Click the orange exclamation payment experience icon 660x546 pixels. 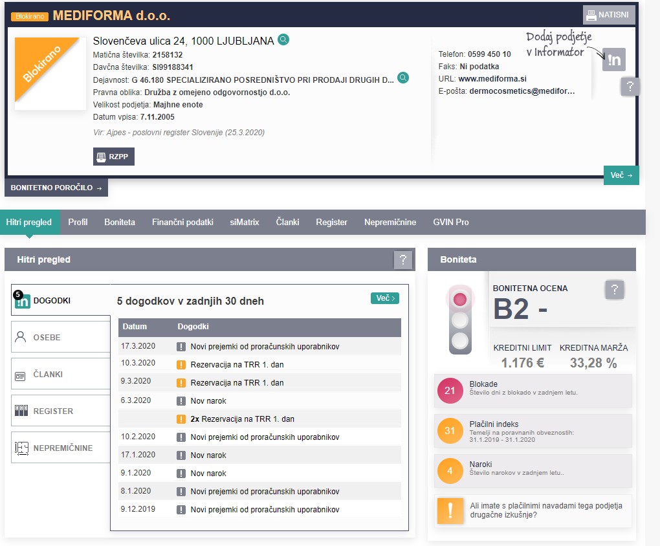(450, 510)
